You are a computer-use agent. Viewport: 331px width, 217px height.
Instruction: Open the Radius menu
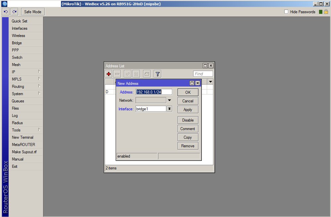pos(26,123)
